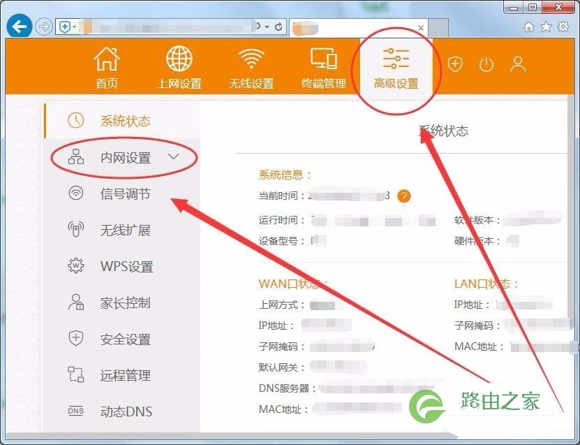
Task: Click the shield icon beside 安全设置
Action: [x=76, y=338]
